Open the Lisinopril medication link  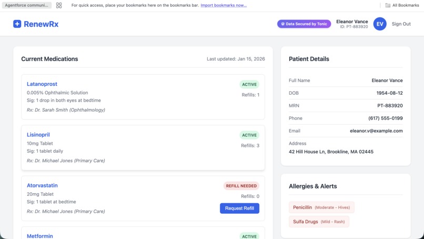pyautogui.click(x=38, y=135)
